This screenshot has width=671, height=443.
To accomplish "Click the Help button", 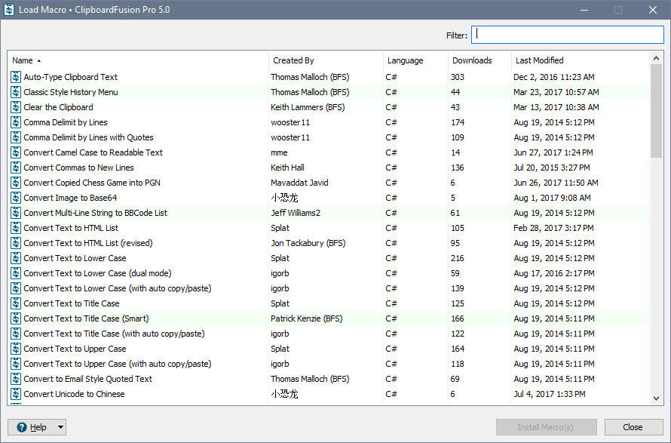I will pyautogui.click(x=31, y=427).
